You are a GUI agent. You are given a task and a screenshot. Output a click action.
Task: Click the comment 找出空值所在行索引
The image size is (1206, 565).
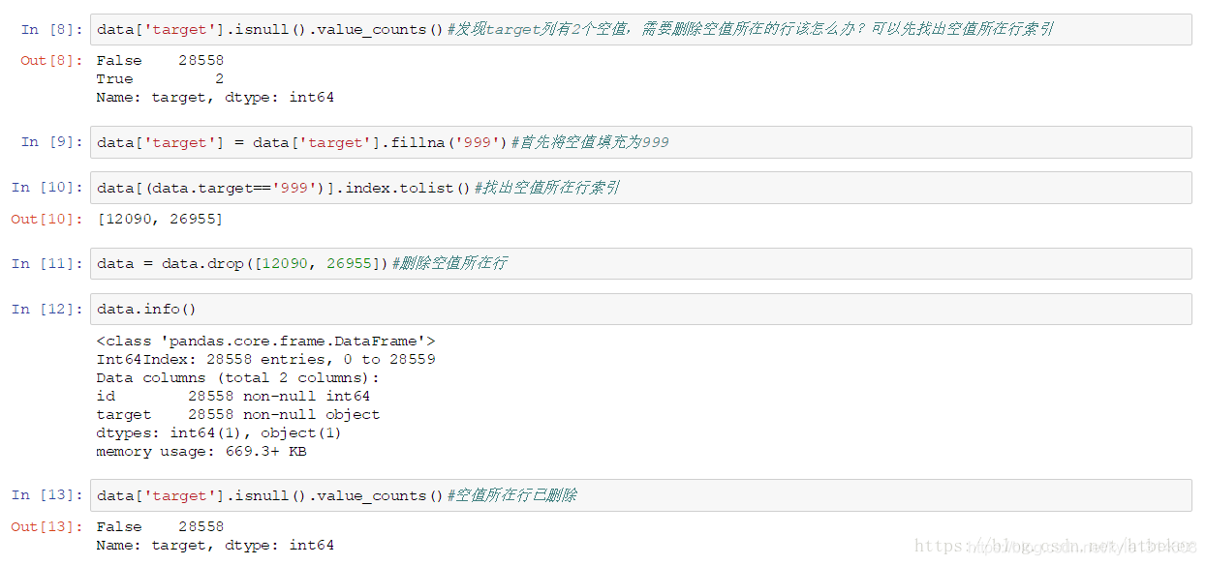[x=547, y=188]
